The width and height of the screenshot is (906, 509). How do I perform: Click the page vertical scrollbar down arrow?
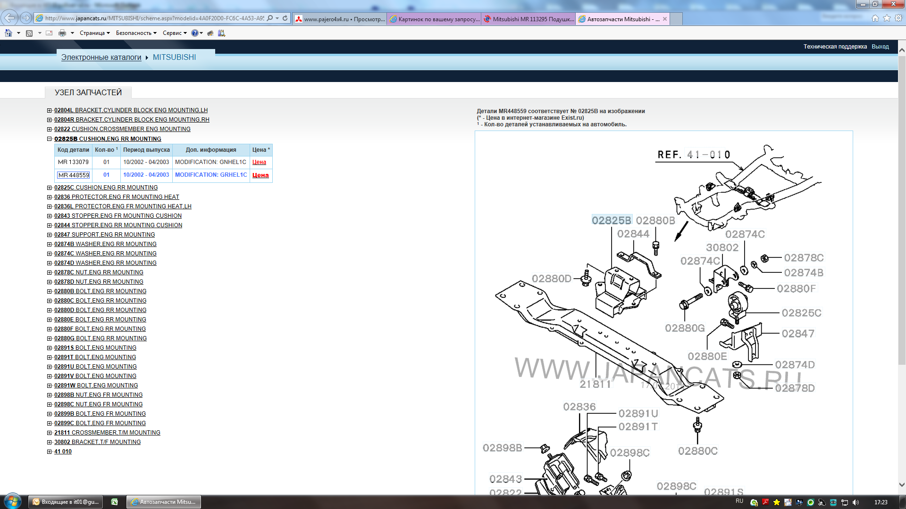(902, 484)
